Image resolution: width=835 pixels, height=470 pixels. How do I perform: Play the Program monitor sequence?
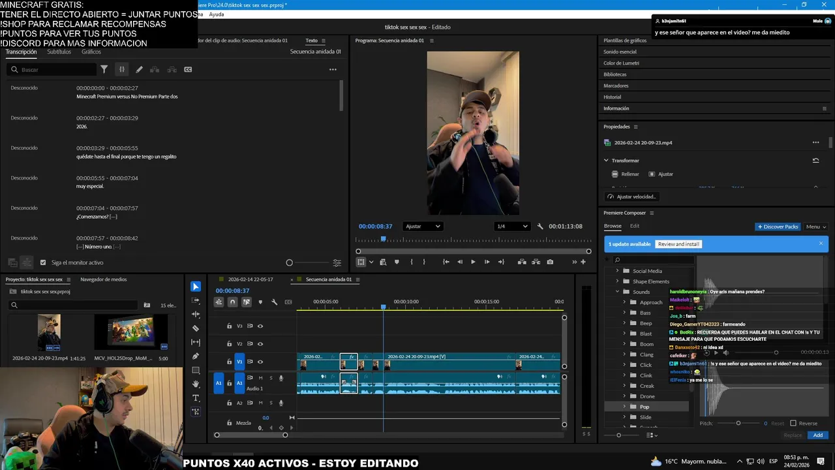[473, 262]
